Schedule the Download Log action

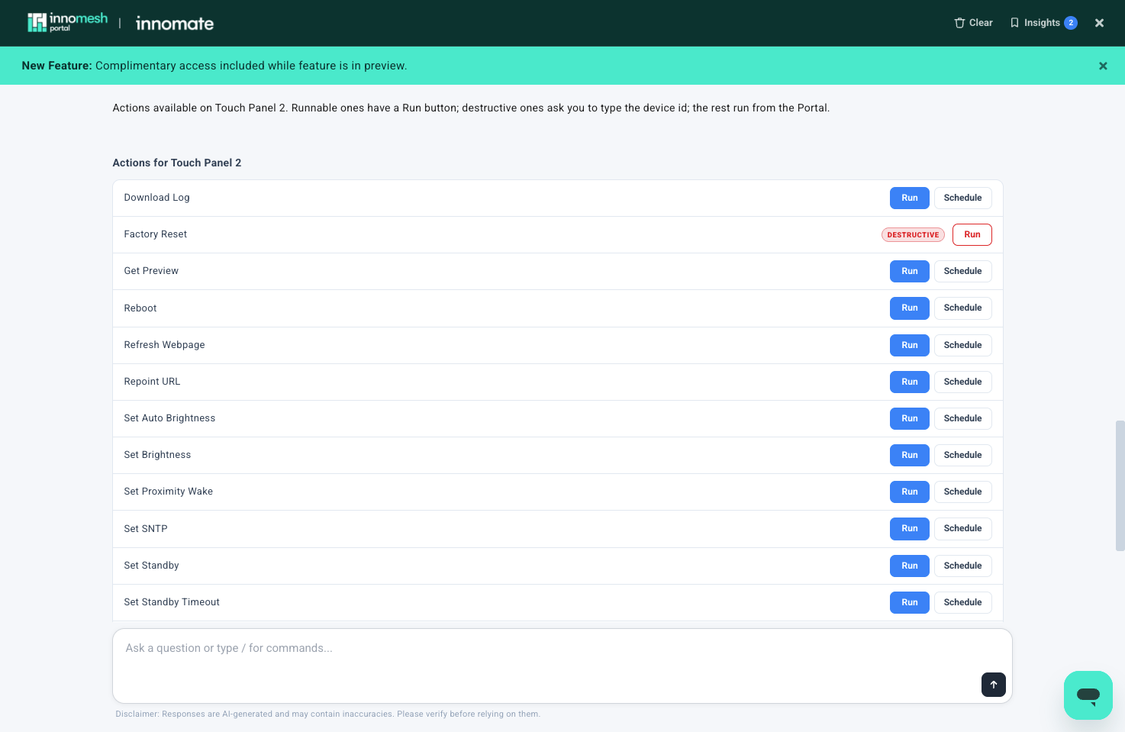click(x=963, y=198)
